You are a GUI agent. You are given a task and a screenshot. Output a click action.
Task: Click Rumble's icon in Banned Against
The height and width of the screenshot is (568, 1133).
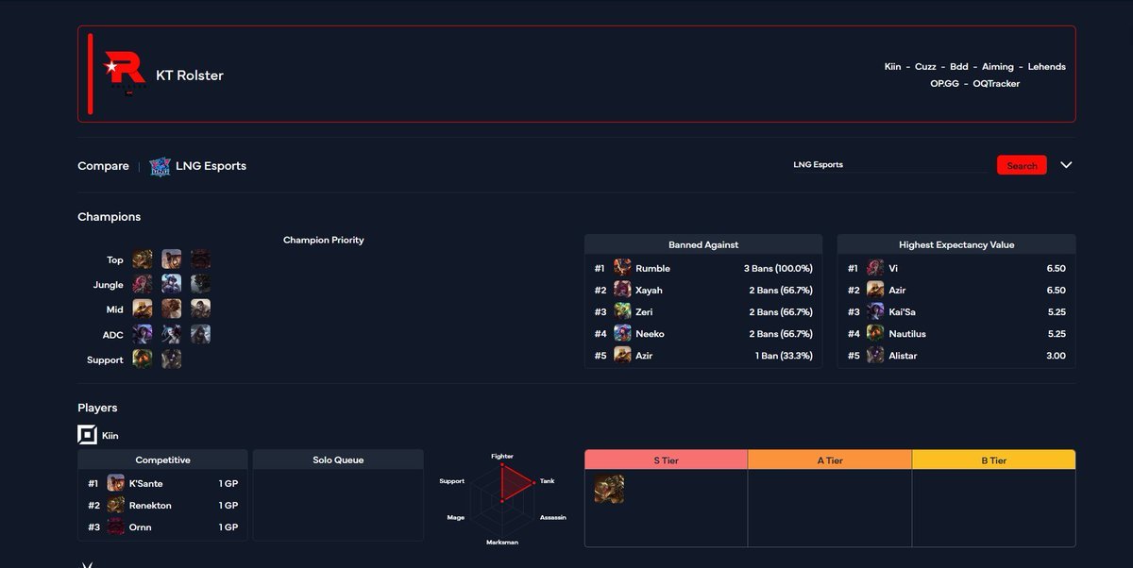pyautogui.click(x=622, y=268)
